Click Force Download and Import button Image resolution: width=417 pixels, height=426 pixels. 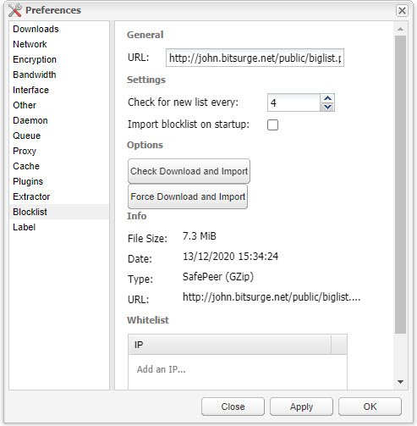click(x=188, y=196)
